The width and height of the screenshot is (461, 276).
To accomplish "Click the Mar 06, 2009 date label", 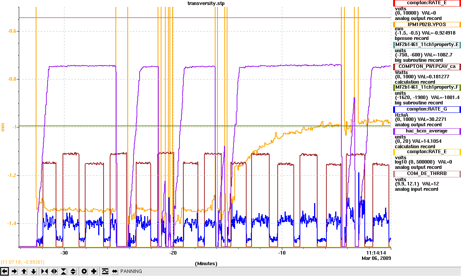I will pos(376,258).
